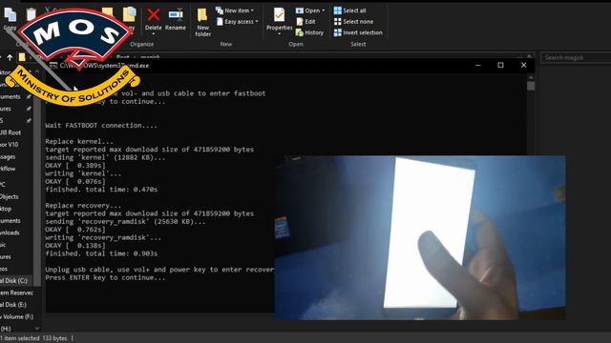Click the cmd scrollbar up arrow

531,77
